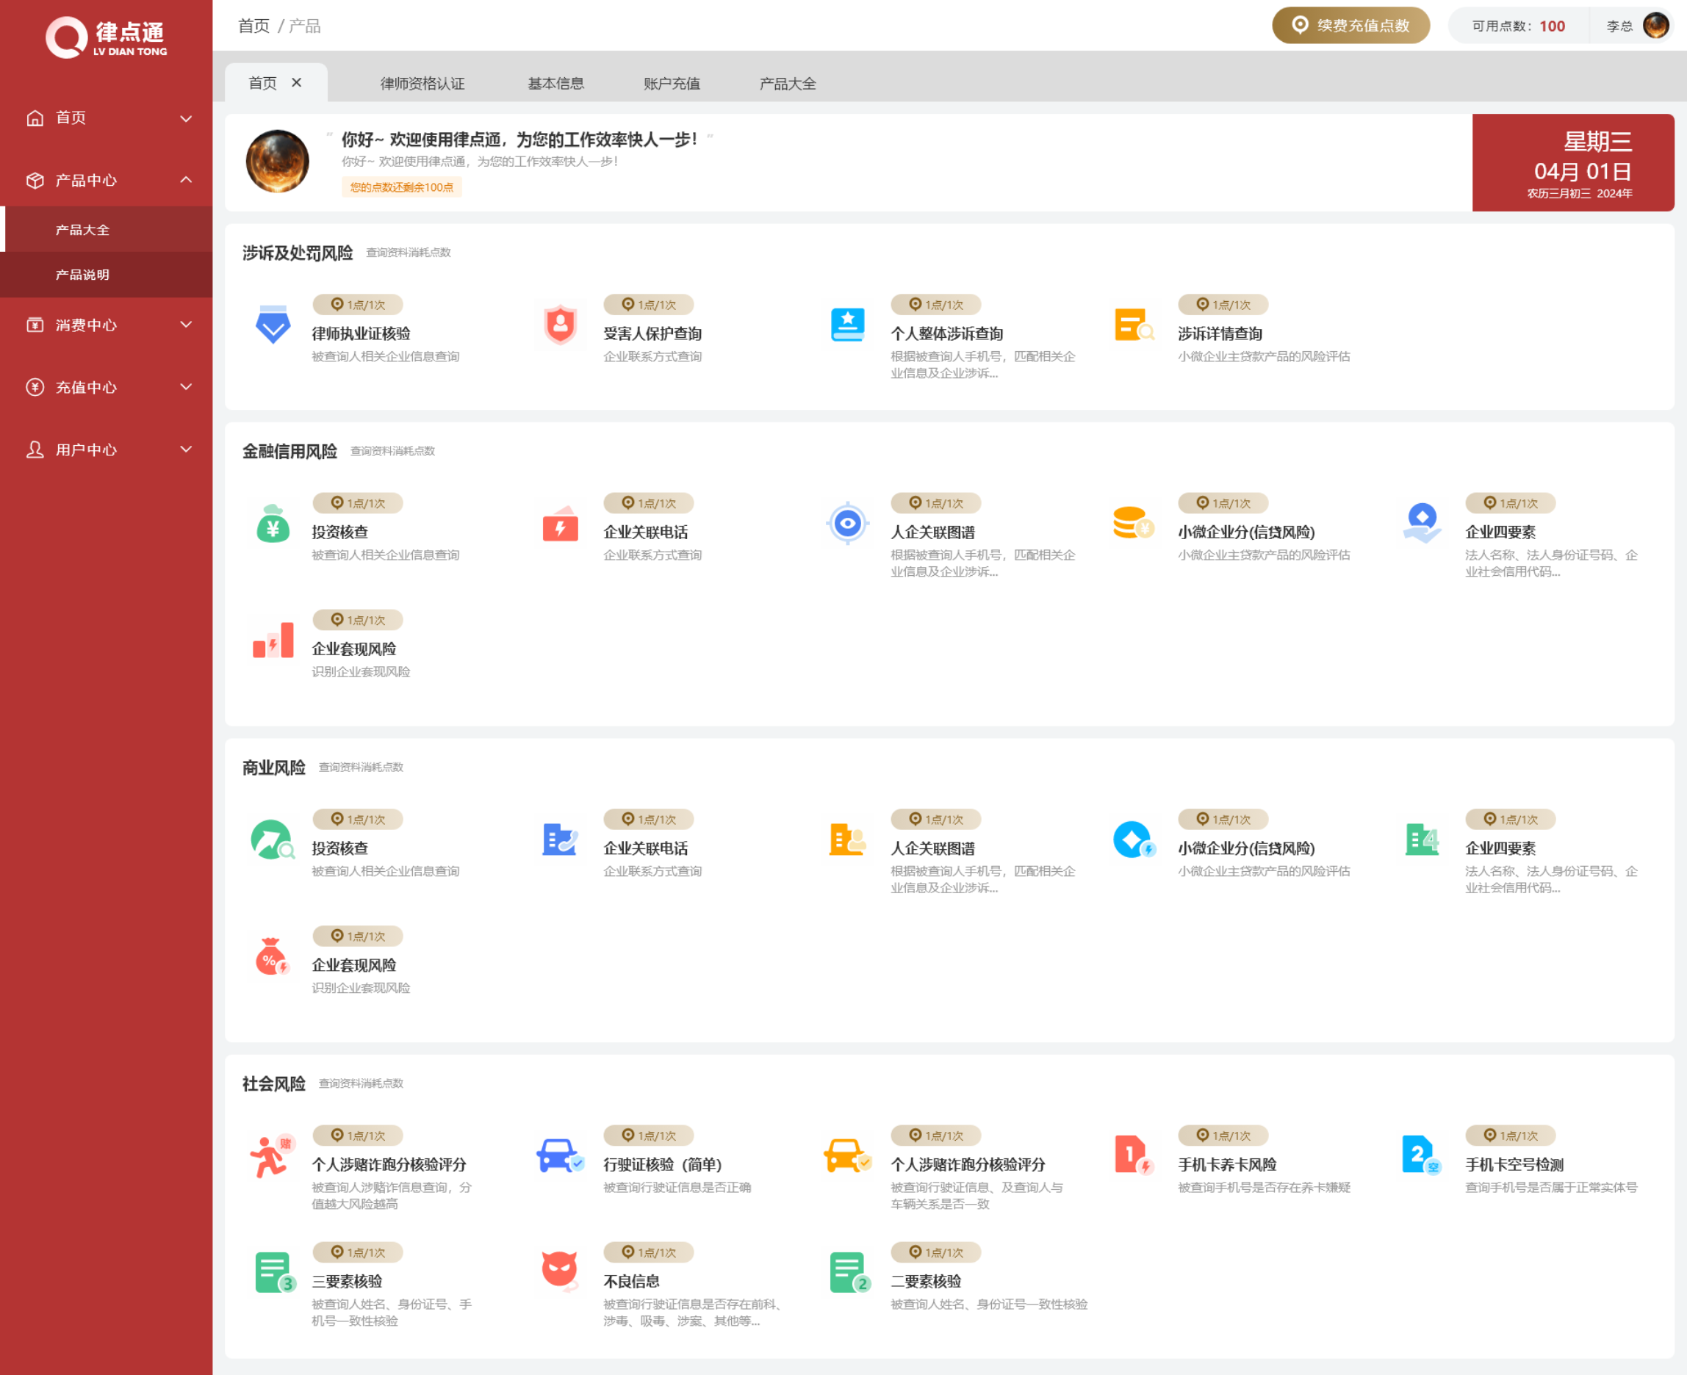Open 涉诉详情查询 orange search icon
1687x1375 pixels.
(1133, 325)
